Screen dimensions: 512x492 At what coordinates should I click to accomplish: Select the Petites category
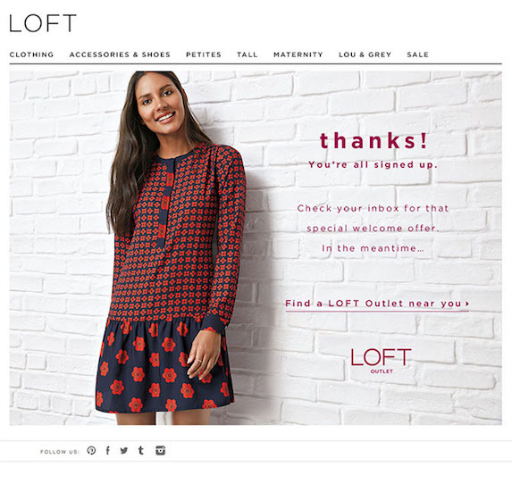click(204, 54)
